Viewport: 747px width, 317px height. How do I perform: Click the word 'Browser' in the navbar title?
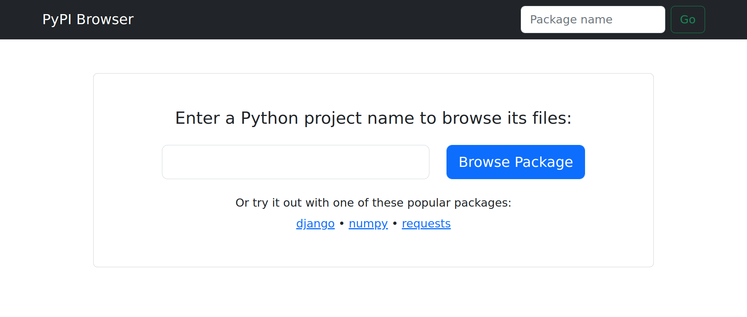(x=105, y=19)
